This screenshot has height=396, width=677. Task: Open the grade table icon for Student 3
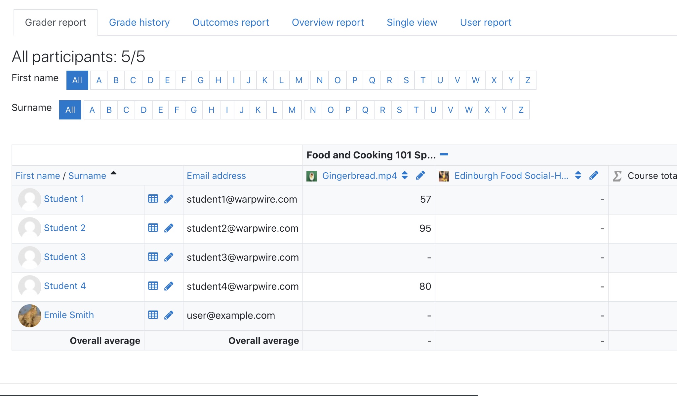153,257
